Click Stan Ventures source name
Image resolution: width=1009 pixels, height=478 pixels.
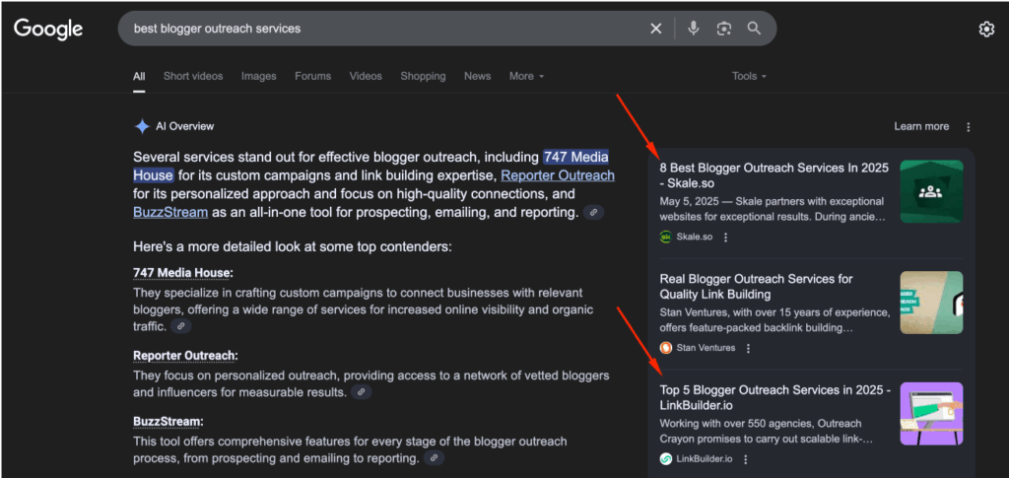tap(706, 348)
